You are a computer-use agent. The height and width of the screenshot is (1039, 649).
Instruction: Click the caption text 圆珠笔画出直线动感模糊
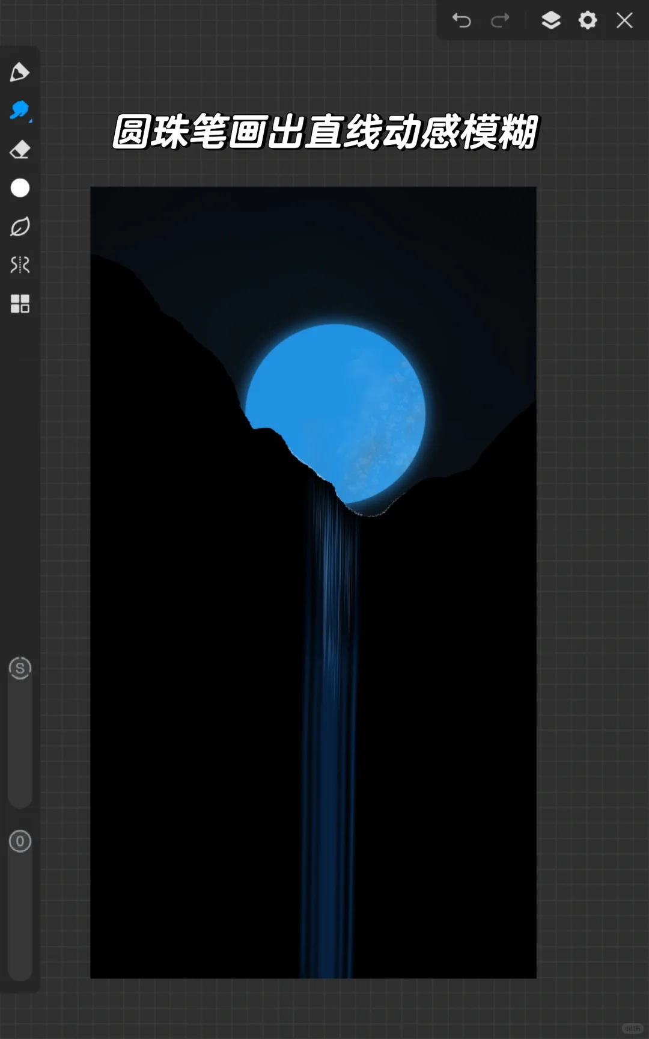pos(324,132)
